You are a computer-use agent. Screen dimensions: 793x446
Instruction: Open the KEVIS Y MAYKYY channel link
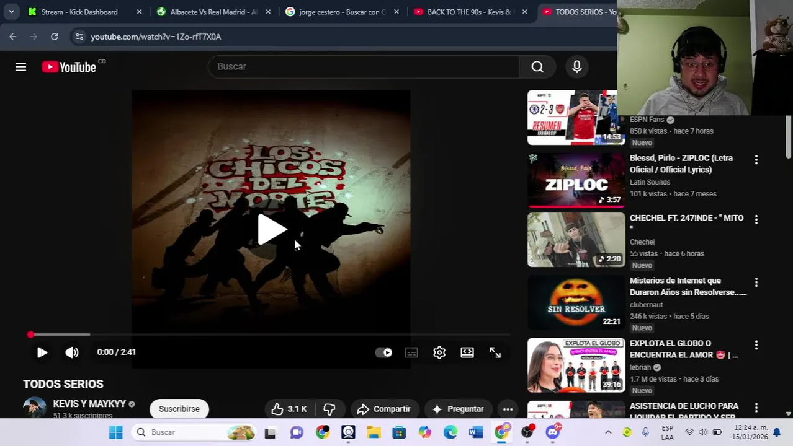pyautogui.click(x=89, y=404)
